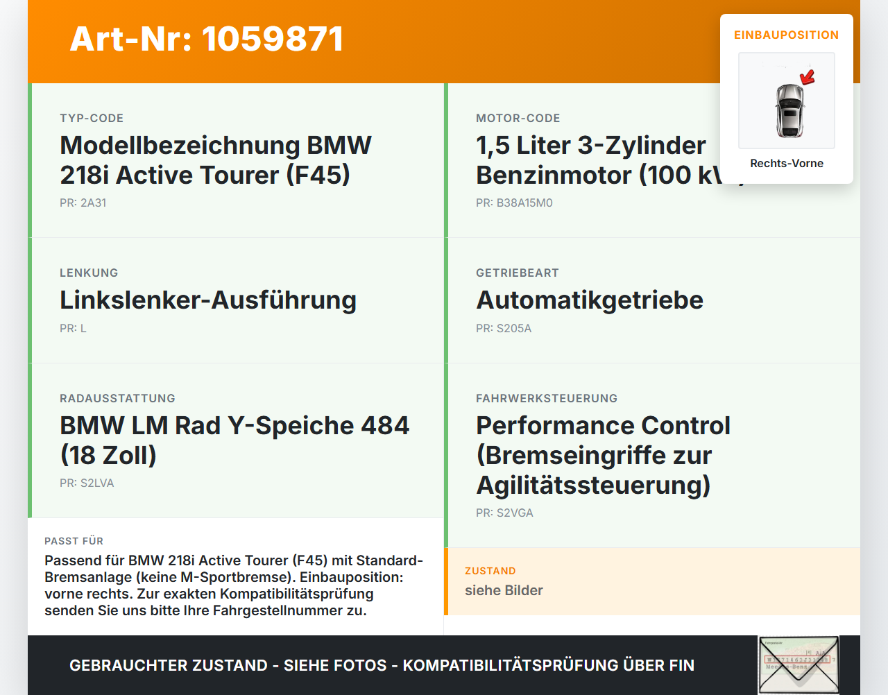Click PR: S2LVA code
The image size is (888, 695).
click(x=87, y=483)
